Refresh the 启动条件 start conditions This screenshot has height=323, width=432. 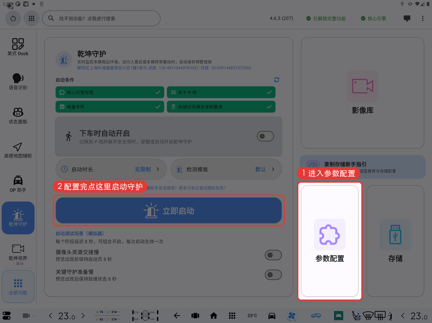click(x=276, y=80)
